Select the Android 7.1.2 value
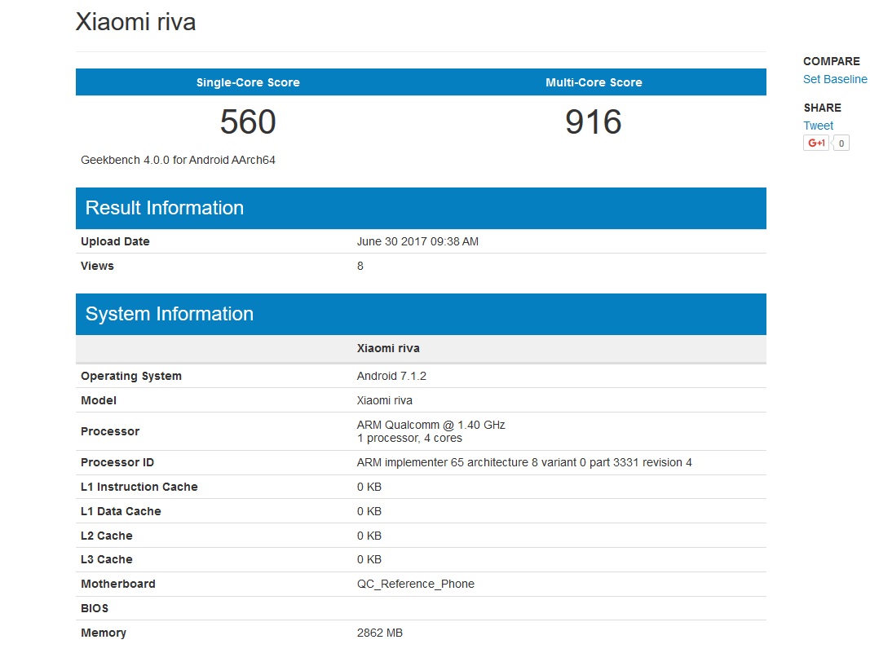This screenshot has height=653, width=870. point(391,376)
